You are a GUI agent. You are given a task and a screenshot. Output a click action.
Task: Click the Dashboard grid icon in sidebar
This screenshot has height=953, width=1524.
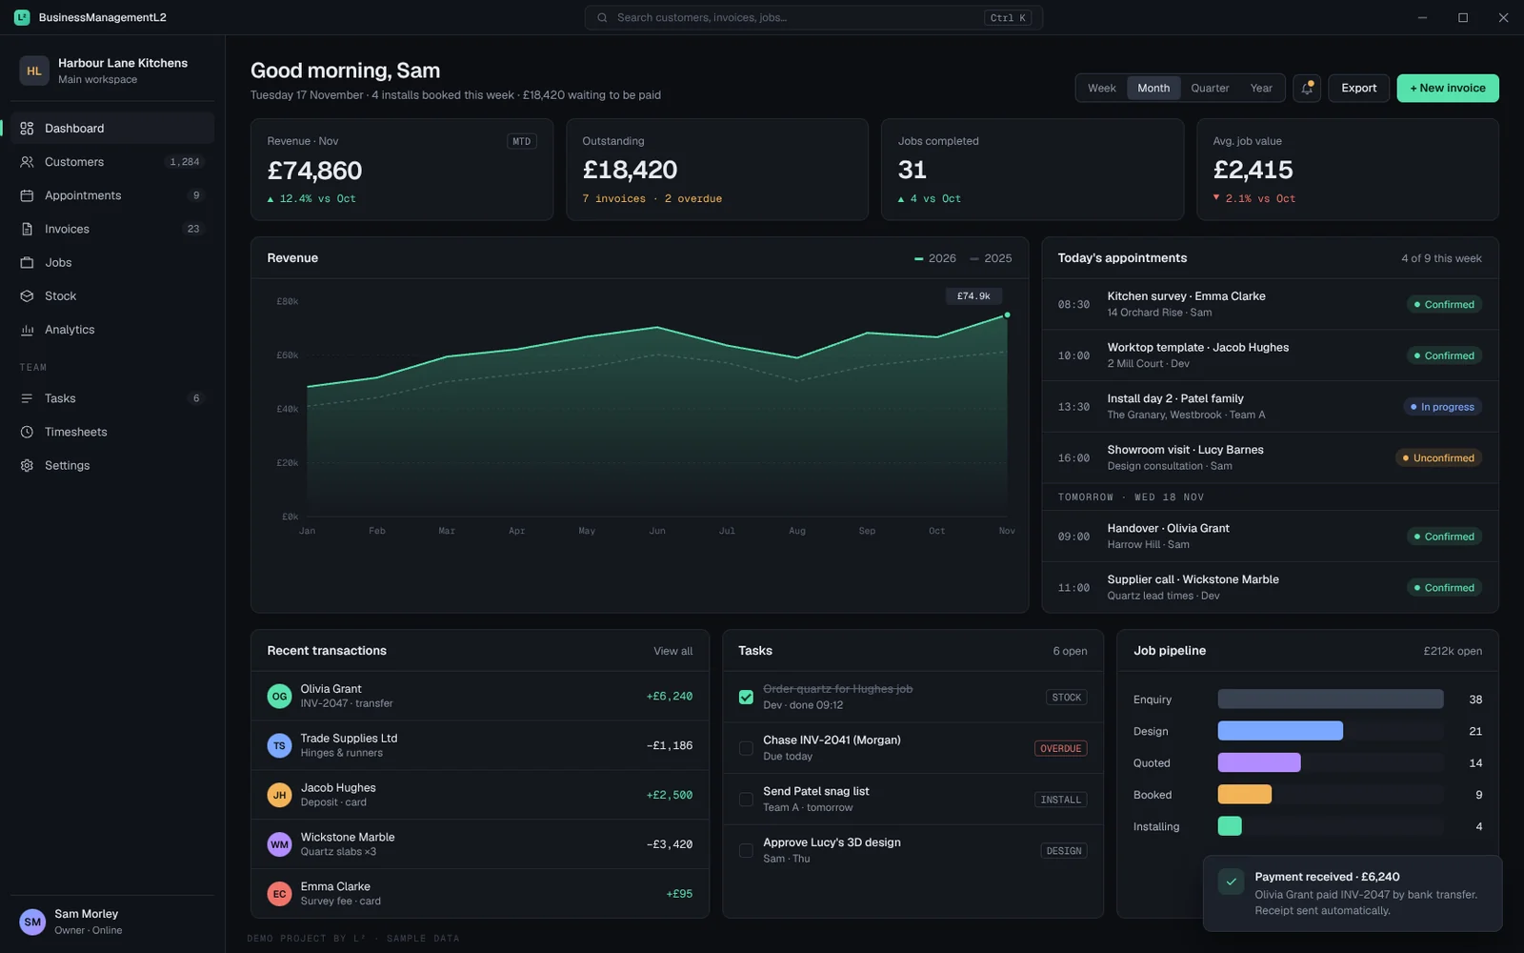[x=27, y=129]
